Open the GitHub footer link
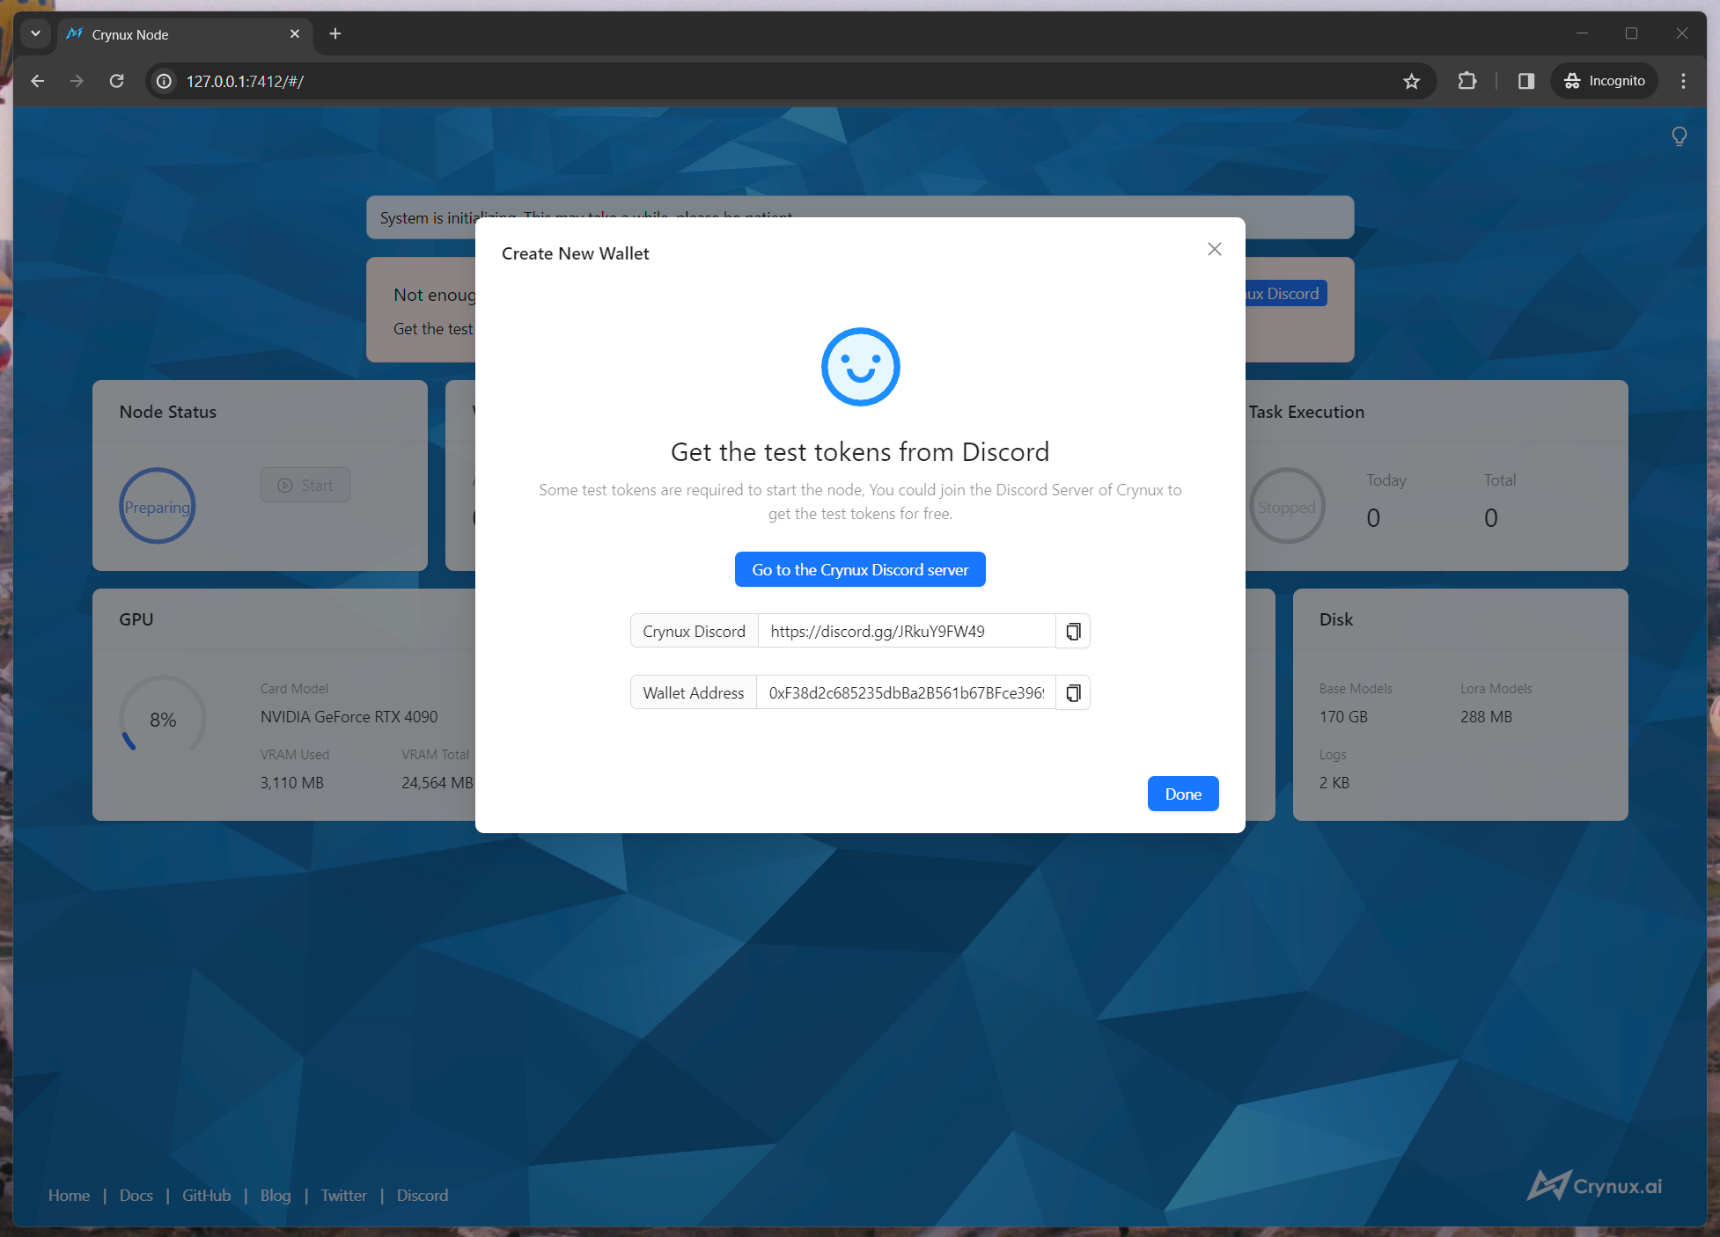The height and width of the screenshot is (1237, 1720). [x=206, y=1195]
